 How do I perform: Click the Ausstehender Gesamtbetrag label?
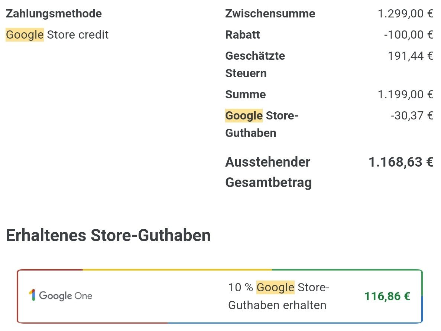[268, 172]
